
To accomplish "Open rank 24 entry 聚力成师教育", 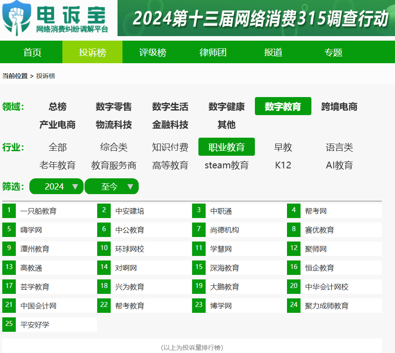I will tap(334, 306).
